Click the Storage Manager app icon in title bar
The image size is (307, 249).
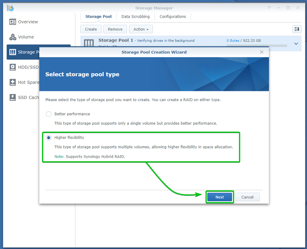pos(10,8)
